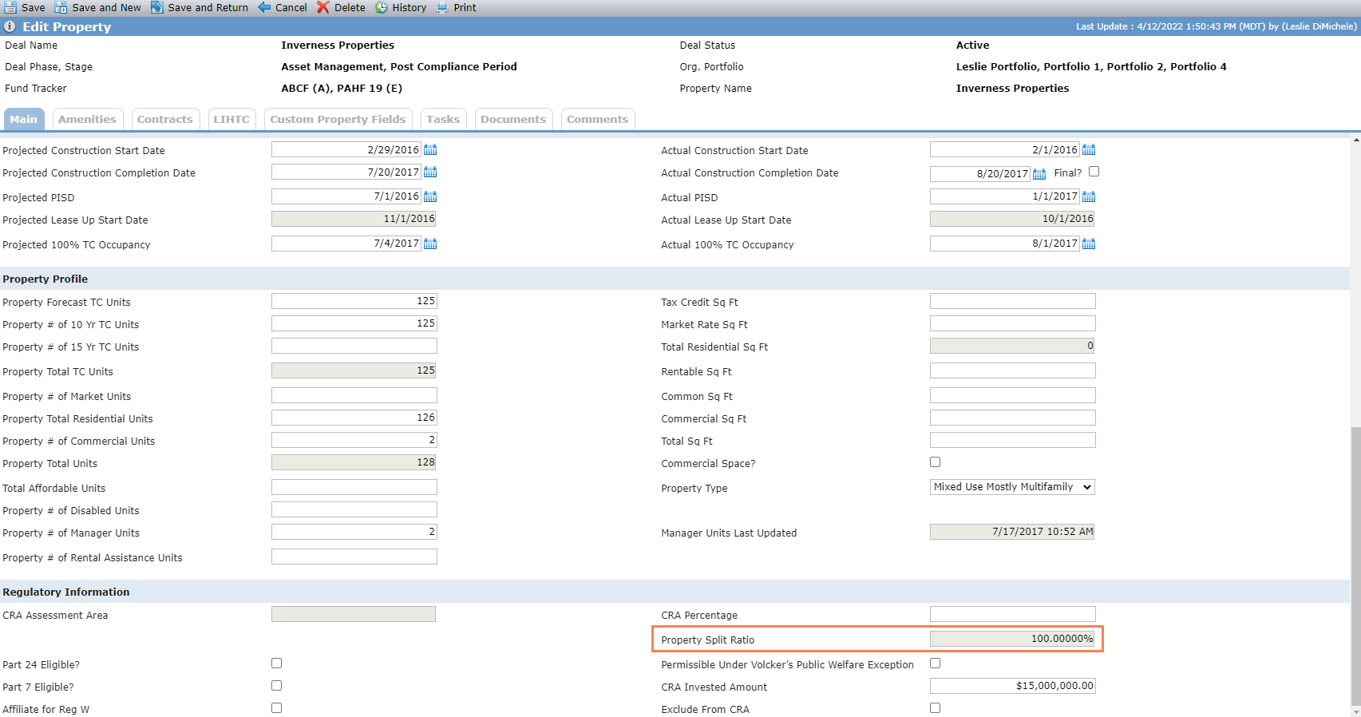Click the info icon beside Edit Property

[x=10, y=26]
